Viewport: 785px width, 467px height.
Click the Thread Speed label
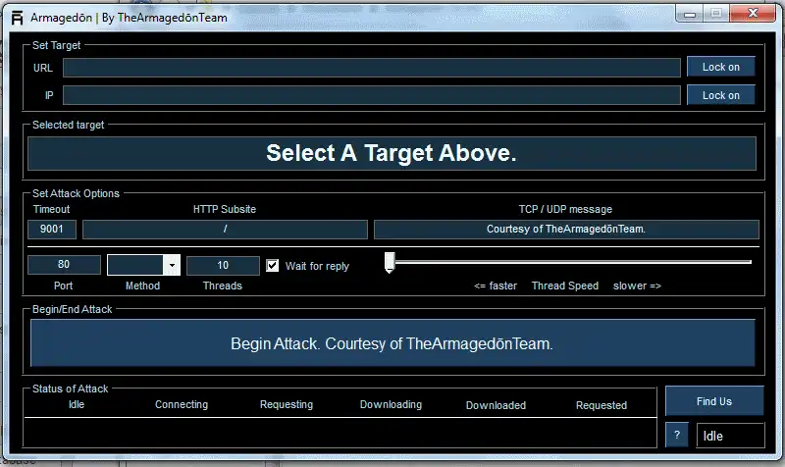coord(565,285)
